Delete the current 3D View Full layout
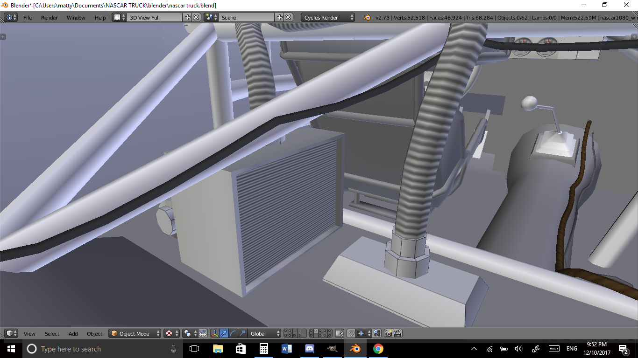638x358 pixels. tap(196, 17)
